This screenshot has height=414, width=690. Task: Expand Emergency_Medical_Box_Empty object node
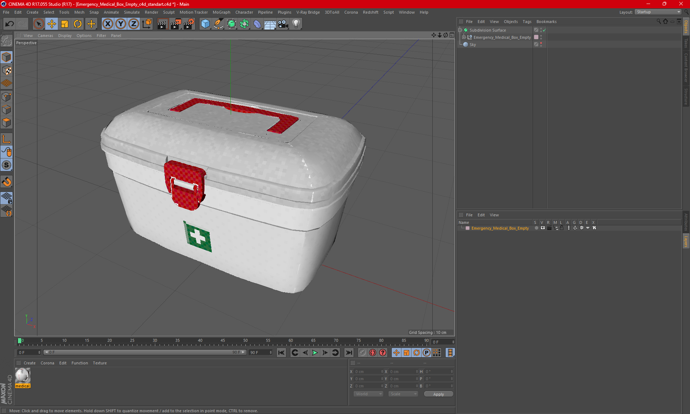[x=464, y=37]
